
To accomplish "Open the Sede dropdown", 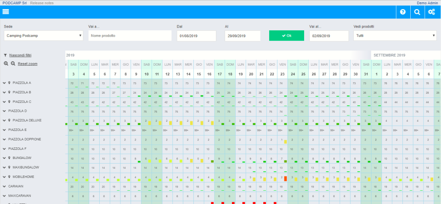I will click(43, 35).
